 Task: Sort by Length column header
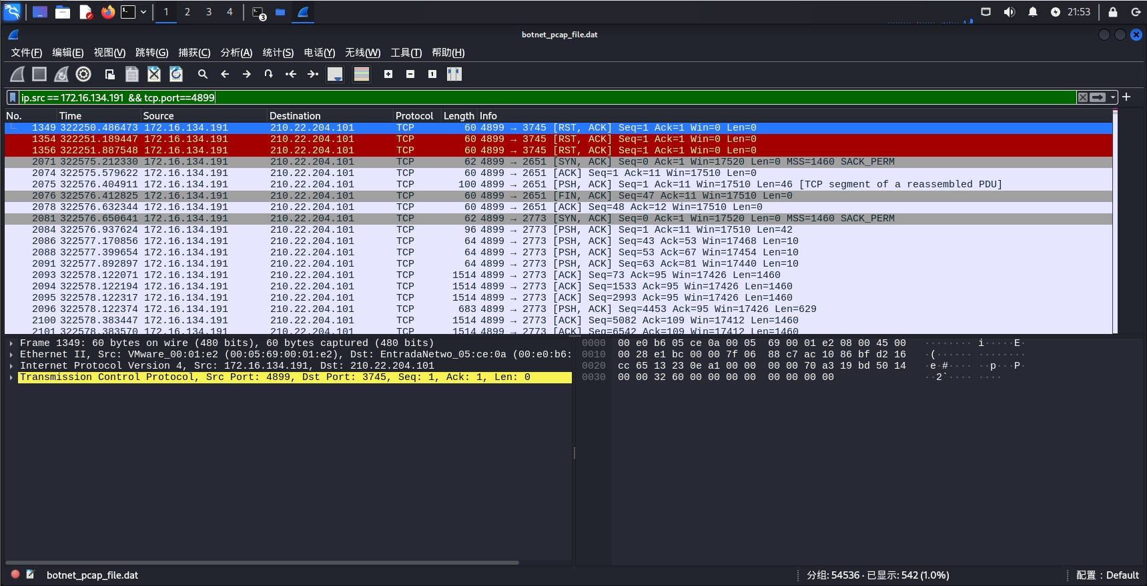(459, 116)
